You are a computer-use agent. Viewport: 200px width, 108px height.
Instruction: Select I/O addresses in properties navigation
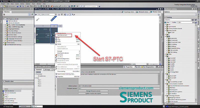coord(42,76)
